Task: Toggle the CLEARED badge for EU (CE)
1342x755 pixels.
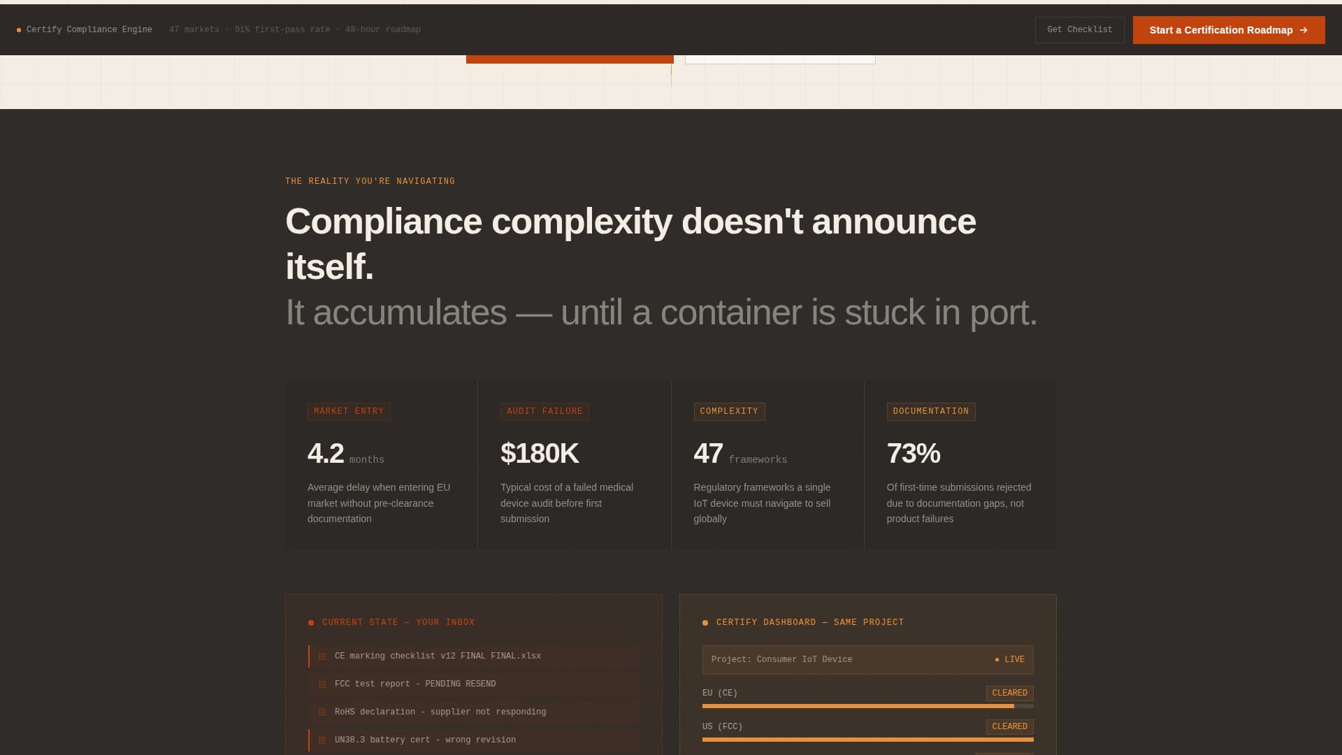Action: click(1009, 693)
